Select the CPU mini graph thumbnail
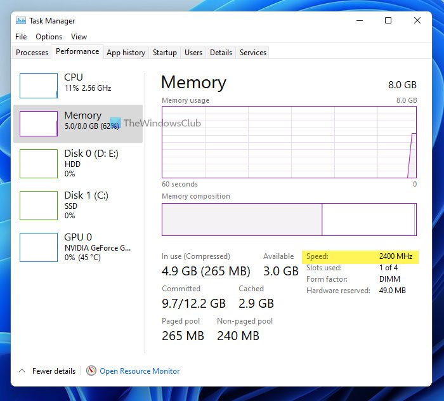The height and width of the screenshot is (401, 444). coord(39,86)
